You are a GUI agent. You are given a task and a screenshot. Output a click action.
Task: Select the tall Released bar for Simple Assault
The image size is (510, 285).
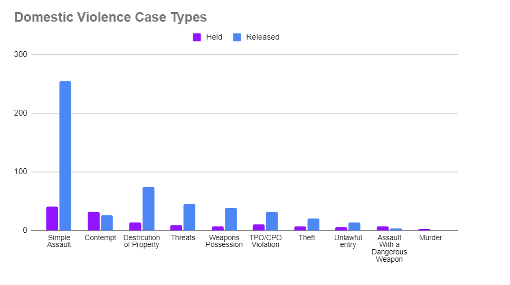click(65, 156)
